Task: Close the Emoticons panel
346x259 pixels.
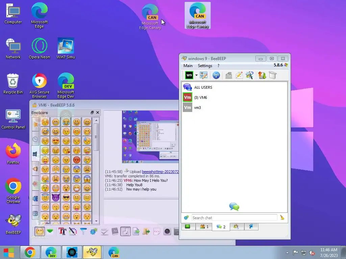Action: [x=98, y=113]
